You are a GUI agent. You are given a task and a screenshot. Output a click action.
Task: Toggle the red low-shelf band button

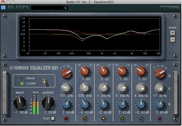click(x=66, y=118)
